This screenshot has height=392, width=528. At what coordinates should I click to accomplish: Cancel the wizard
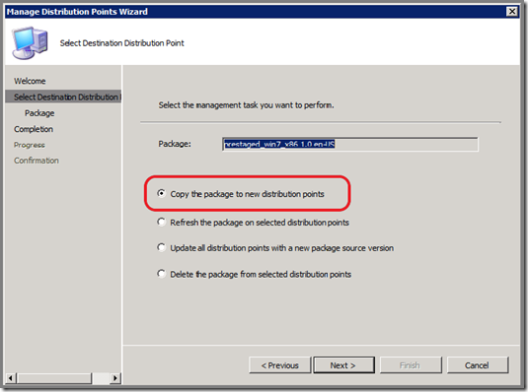pos(477,365)
